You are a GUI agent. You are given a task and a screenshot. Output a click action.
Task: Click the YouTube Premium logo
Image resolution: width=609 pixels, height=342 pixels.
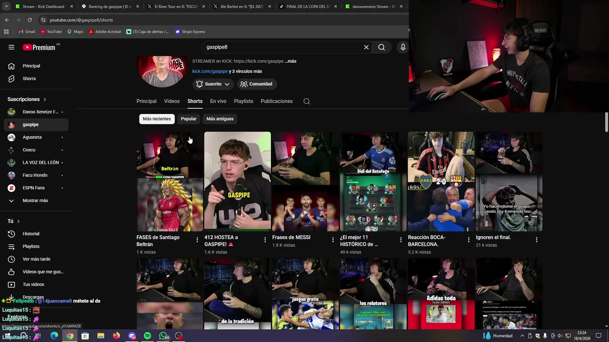point(39,47)
